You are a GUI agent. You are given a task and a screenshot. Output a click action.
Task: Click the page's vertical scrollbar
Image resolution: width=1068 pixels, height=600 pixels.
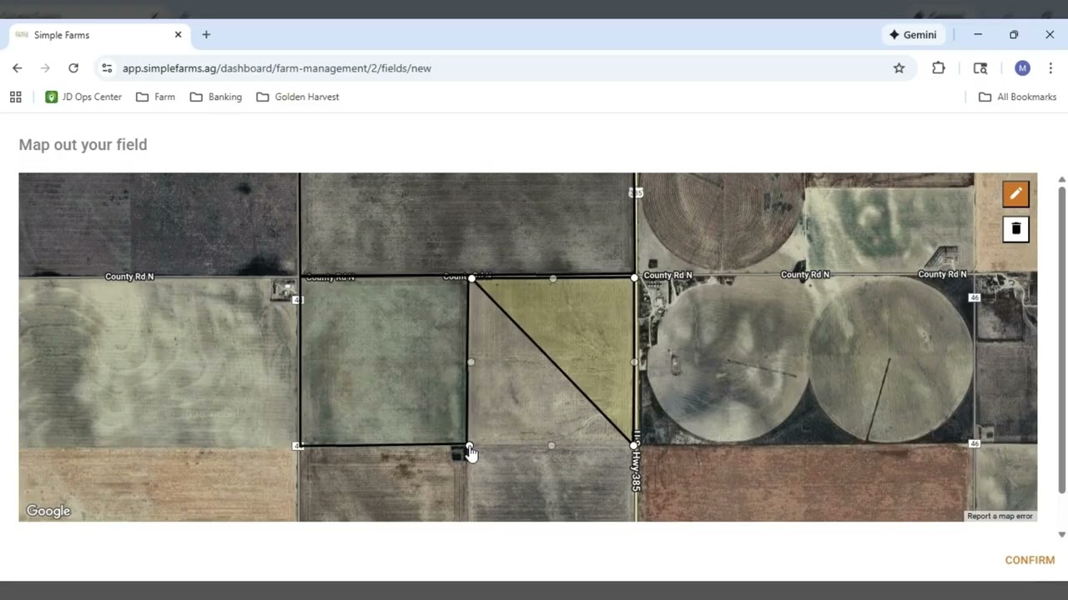1061,341
